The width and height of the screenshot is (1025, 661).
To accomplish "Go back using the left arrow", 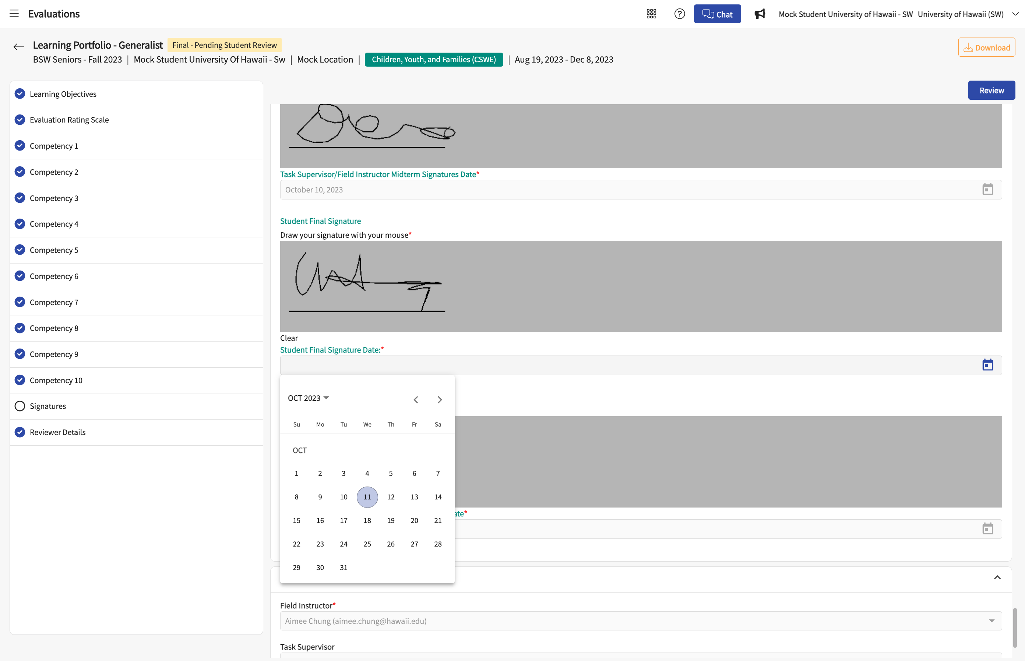I will click(x=18, y=47).
